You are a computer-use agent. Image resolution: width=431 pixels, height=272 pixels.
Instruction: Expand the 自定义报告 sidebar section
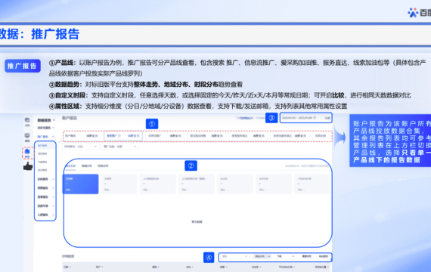point(54,128)
